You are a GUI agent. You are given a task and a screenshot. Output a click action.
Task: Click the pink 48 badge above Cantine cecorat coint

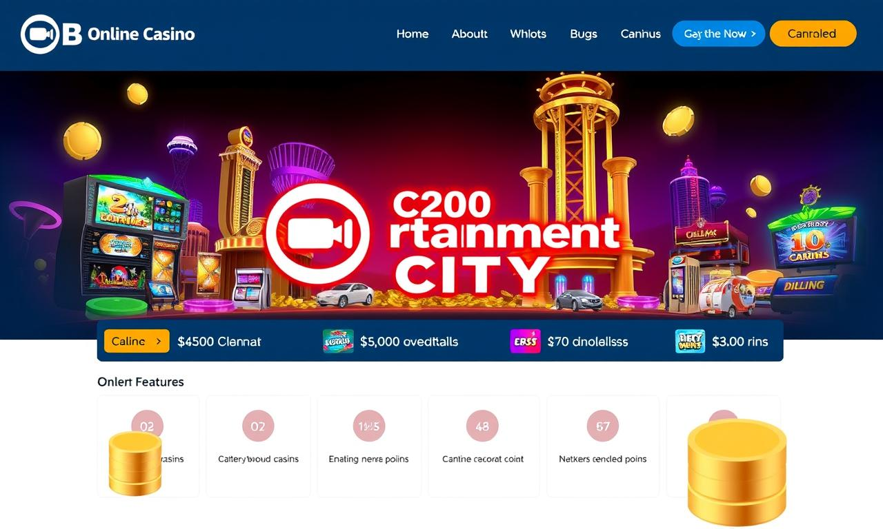pos(482,426)
